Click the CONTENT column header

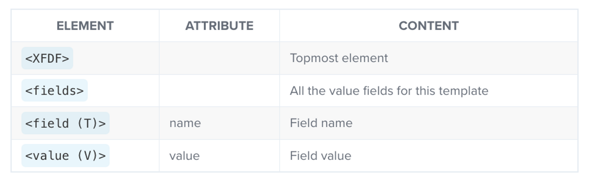point(429,26)
